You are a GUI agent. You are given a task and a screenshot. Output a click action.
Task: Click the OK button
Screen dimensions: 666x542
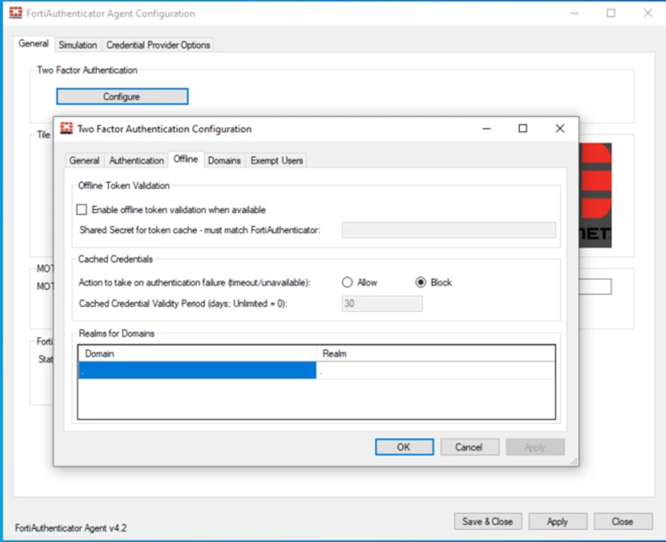(404, 447)
